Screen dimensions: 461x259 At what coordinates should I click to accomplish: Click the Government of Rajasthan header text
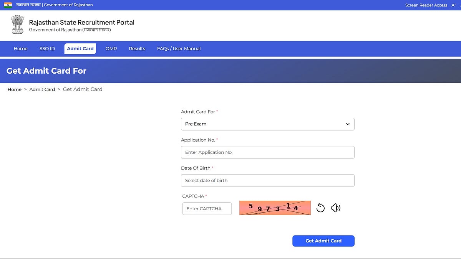tap(70, 30)
